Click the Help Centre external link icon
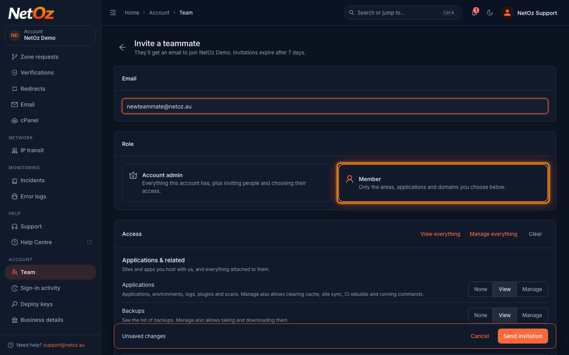Screen dimensions: 569x355 (90, 242)
